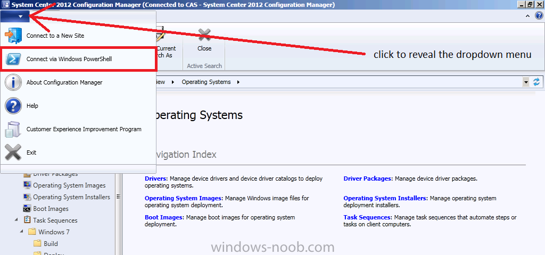This screenshot has width=545, height=255.
Task: Click the Connect to a New Site icon
Action: tap(13, 36)
